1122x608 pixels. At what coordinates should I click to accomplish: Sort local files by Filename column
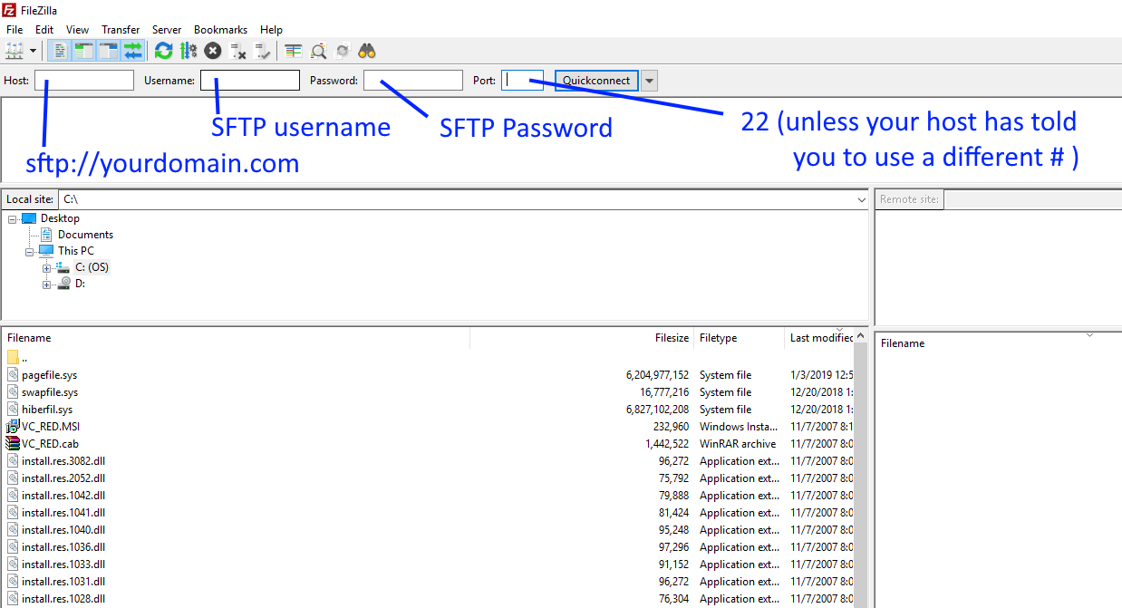(x=236, y=338)
